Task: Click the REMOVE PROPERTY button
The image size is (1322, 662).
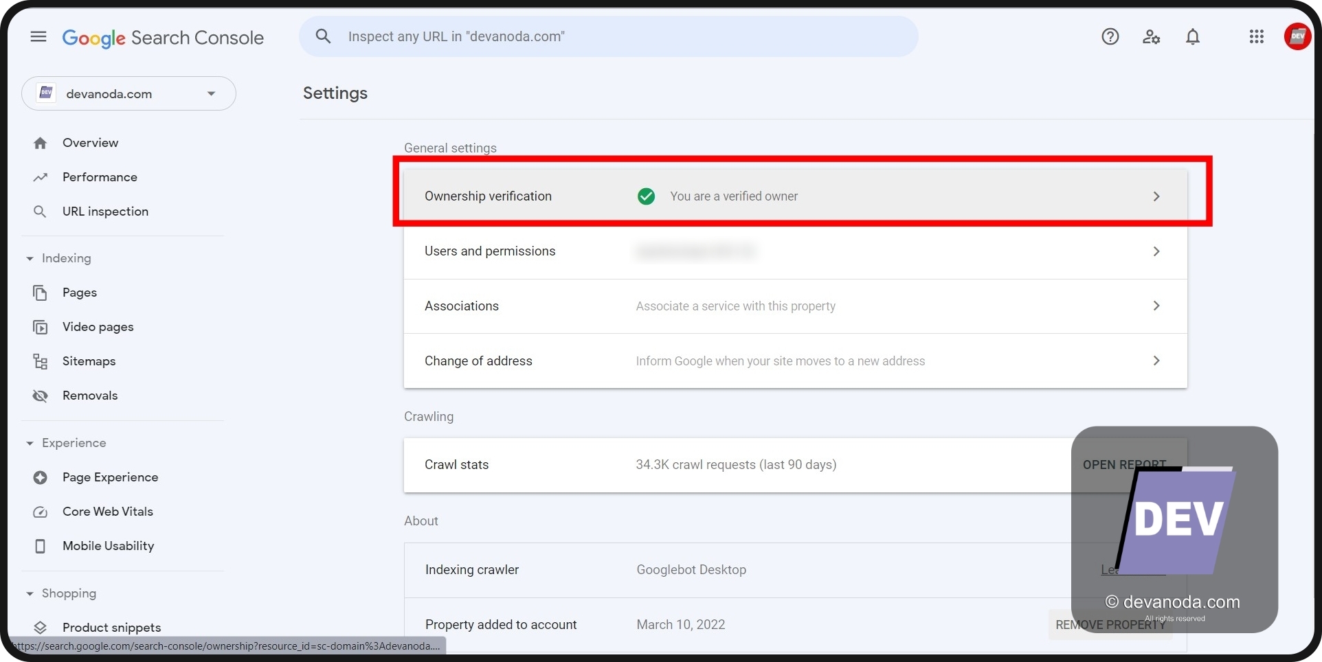Action: click(x=1110, y=625)
